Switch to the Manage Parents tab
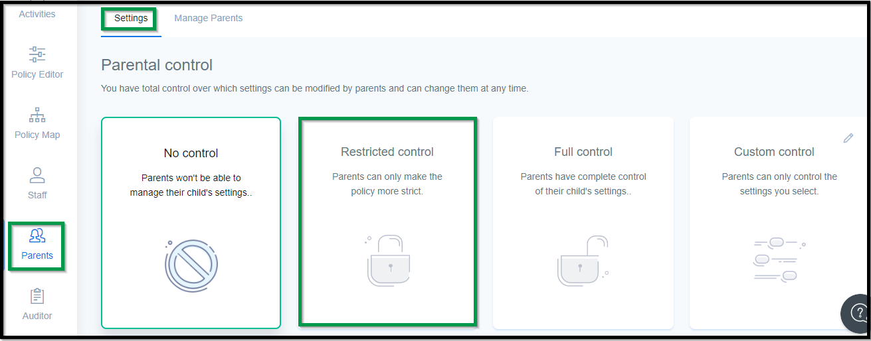871x341 pixels. click(209, 19)
